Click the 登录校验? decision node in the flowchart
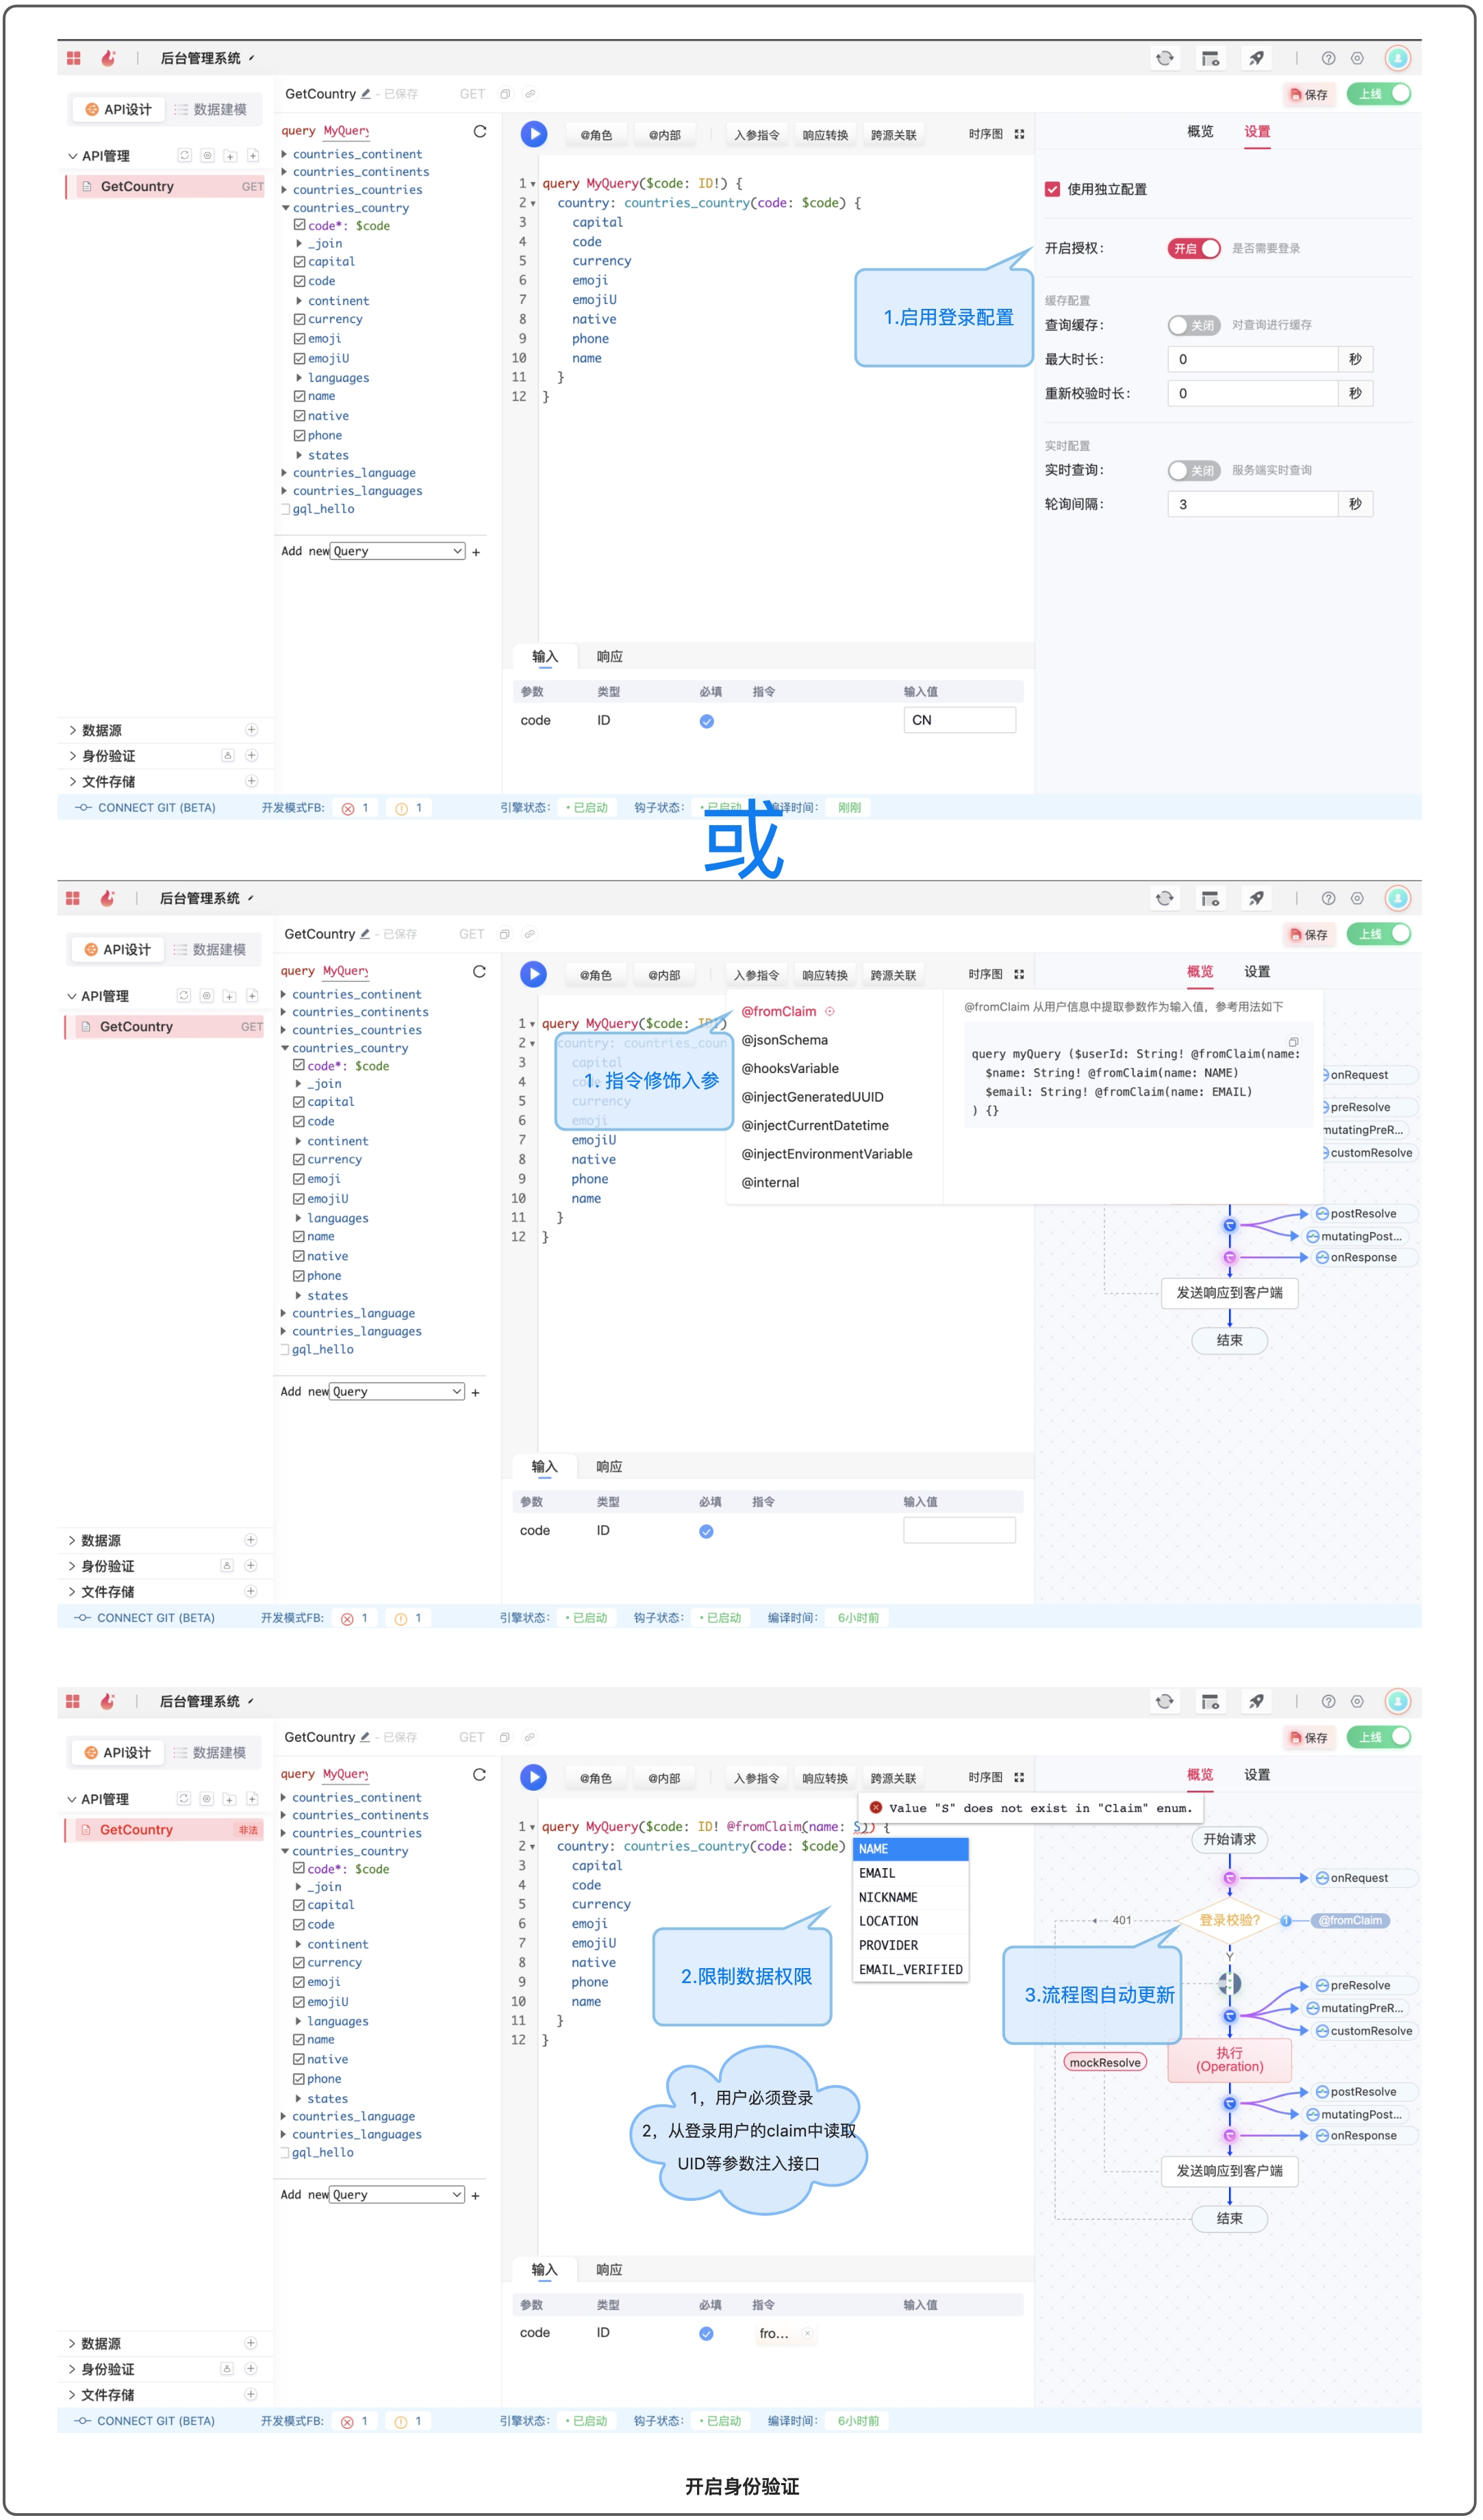The width and height of the screenshot is (1483, 2520). tap(1228, 1920)
